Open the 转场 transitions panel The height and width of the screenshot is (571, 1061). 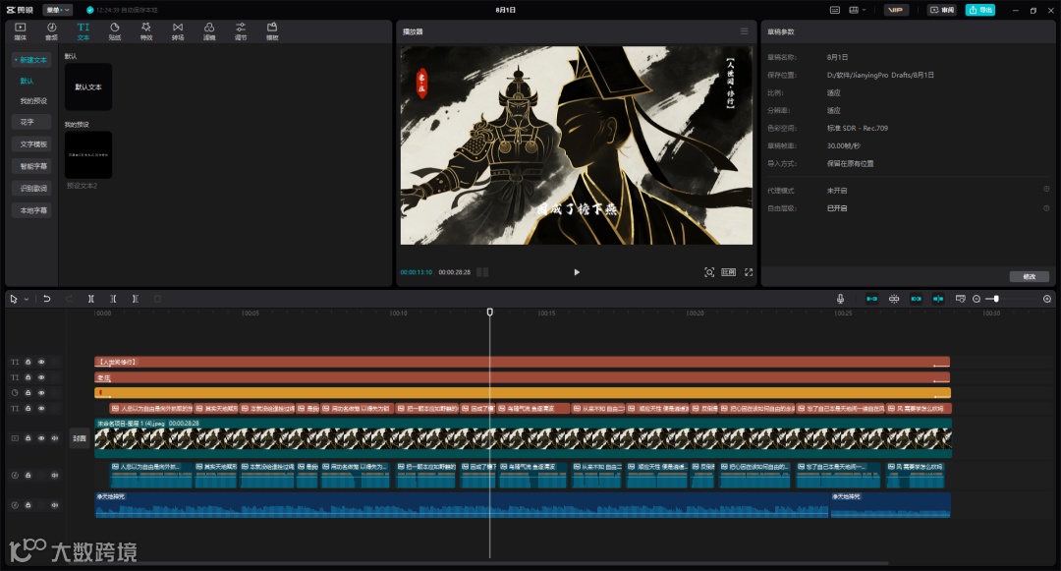click(x=177, y=30)
